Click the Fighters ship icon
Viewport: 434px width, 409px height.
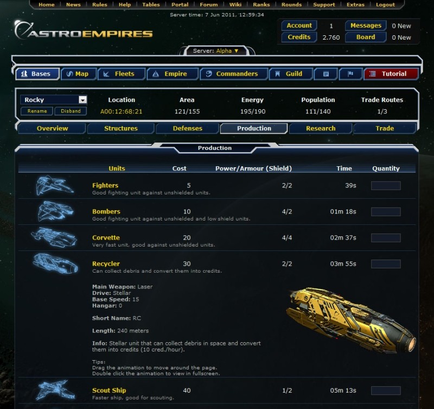pos(55,185)
